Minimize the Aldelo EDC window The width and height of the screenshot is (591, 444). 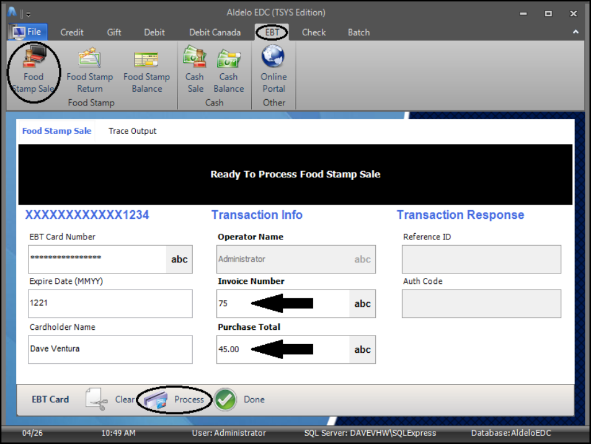tap(523, 14)
